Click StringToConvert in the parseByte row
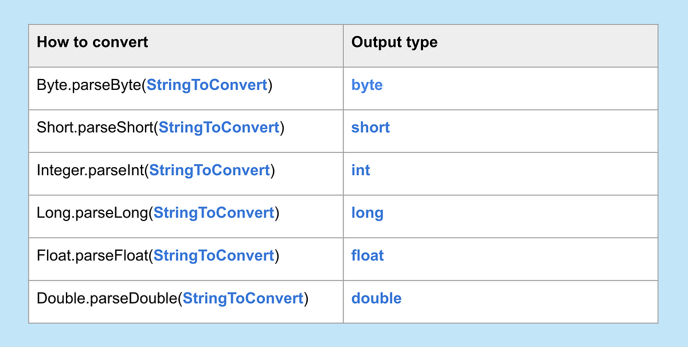688x347 pixels. pyautogui.click(x=207, y=85)
